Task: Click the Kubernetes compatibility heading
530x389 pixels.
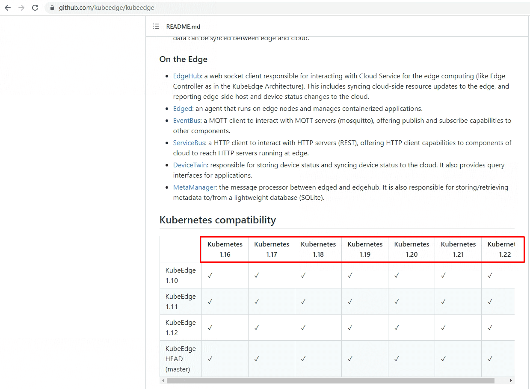Action: click(x=218, y=220)
